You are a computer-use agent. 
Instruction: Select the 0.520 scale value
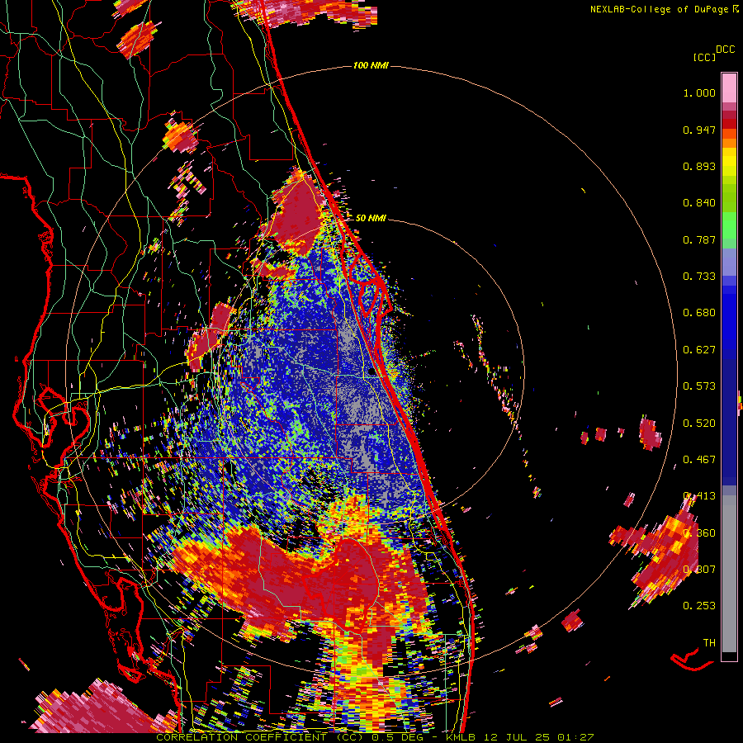coord(699,424)
